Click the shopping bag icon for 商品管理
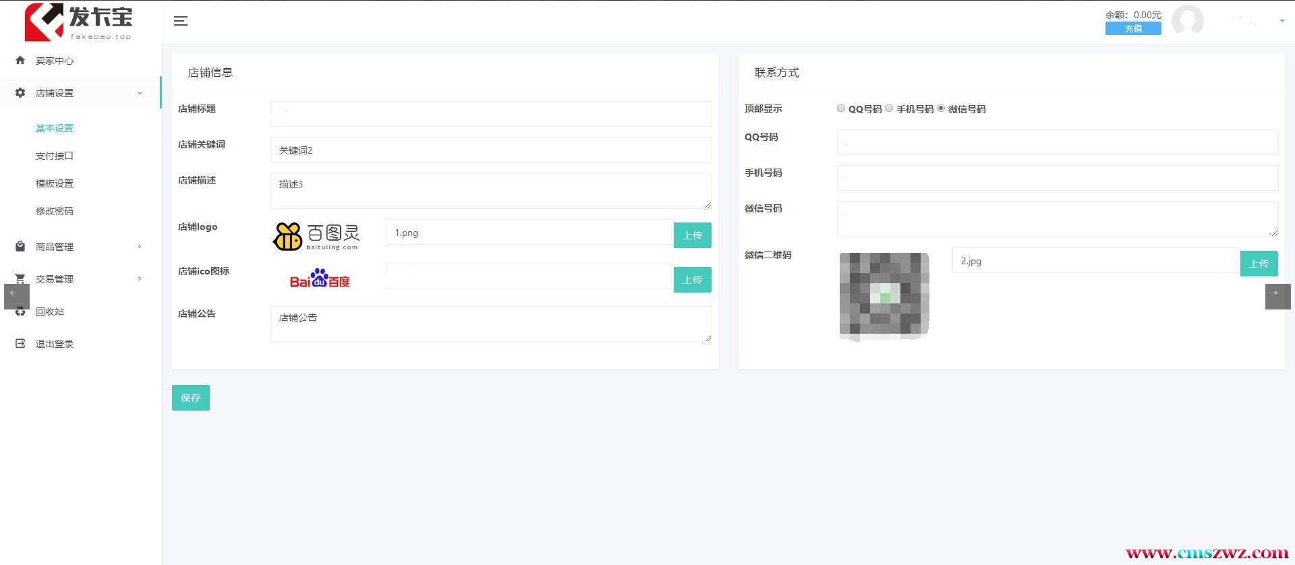 coord(20,247)
